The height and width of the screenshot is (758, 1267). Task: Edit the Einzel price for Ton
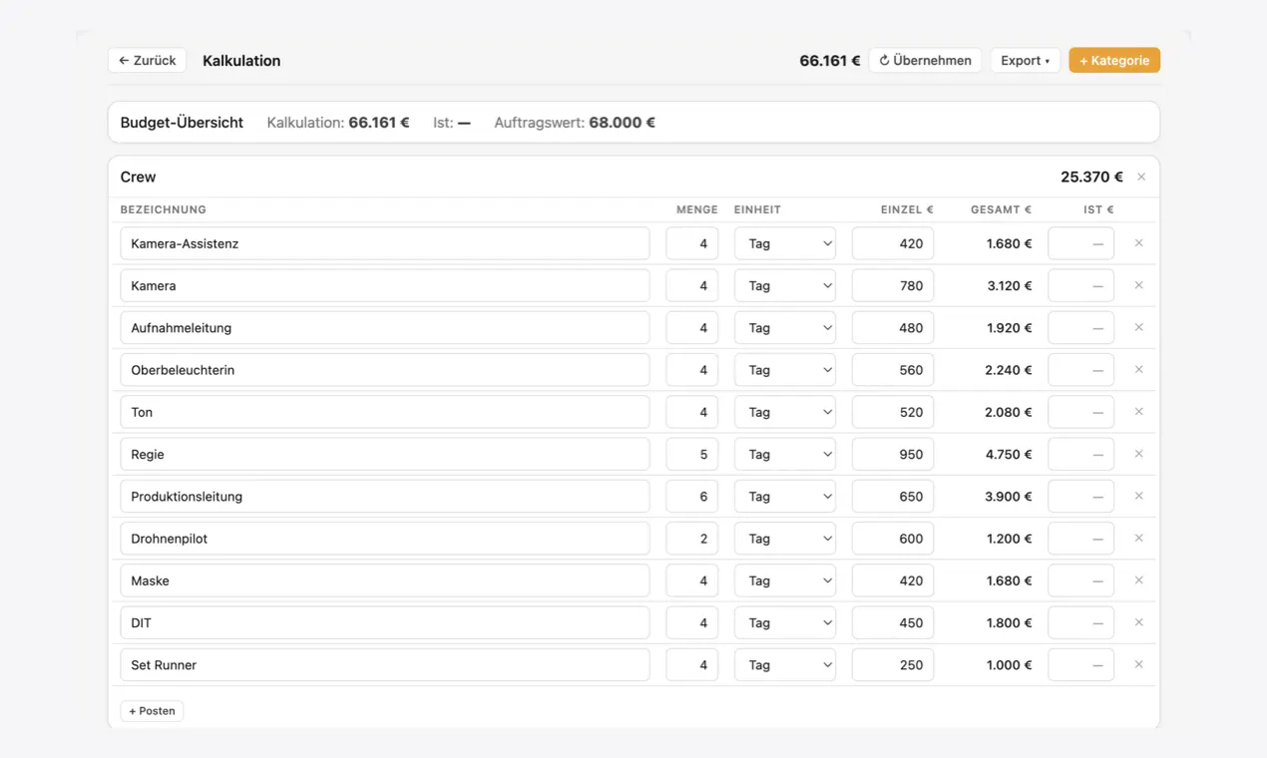[893, 412]
